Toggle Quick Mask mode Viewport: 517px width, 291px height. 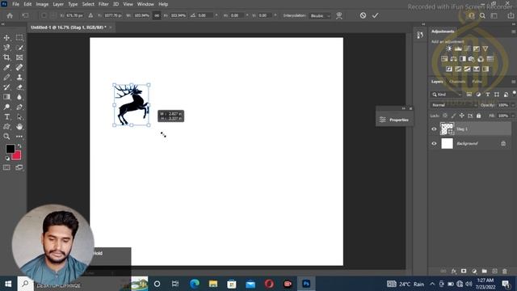pos(6,167)
